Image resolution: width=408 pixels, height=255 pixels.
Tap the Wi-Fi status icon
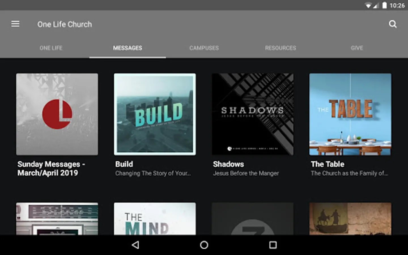tap(368, 5)
